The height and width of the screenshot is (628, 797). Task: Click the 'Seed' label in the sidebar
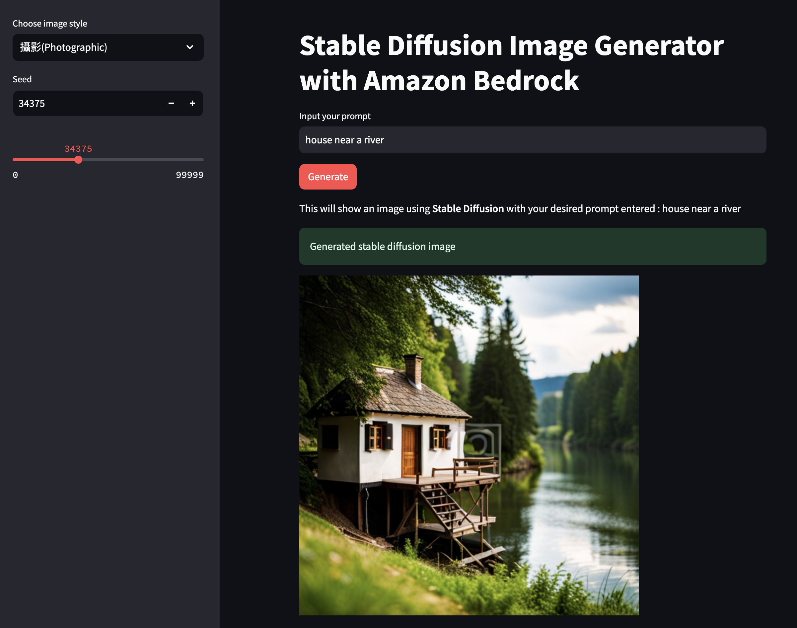tap(22, 79)
